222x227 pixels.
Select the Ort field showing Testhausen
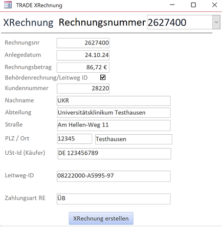click(x=134, y=139)
